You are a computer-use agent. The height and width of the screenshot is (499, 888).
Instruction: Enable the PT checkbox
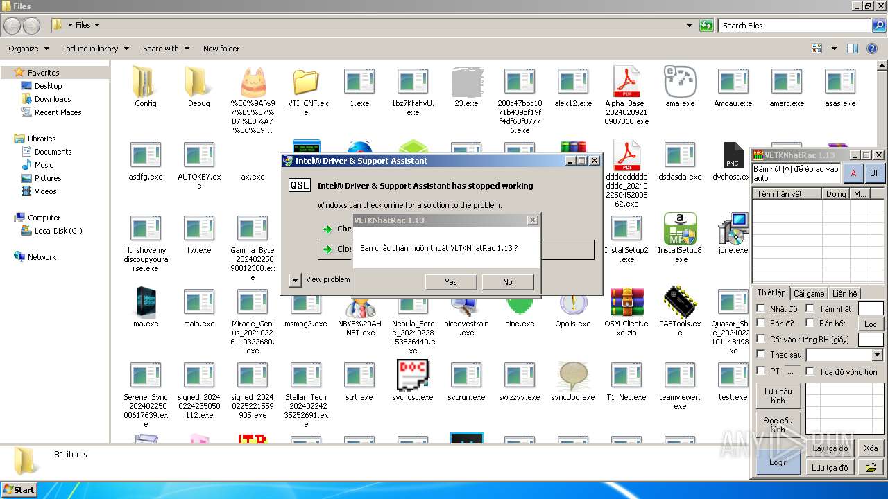(761, 371)
